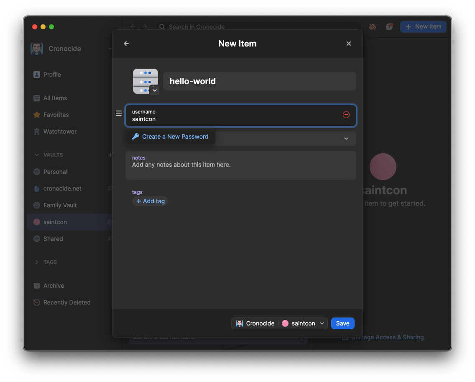Select the saintcon vault in sidebar
The image size is (475, 382).
pos(69,222)
